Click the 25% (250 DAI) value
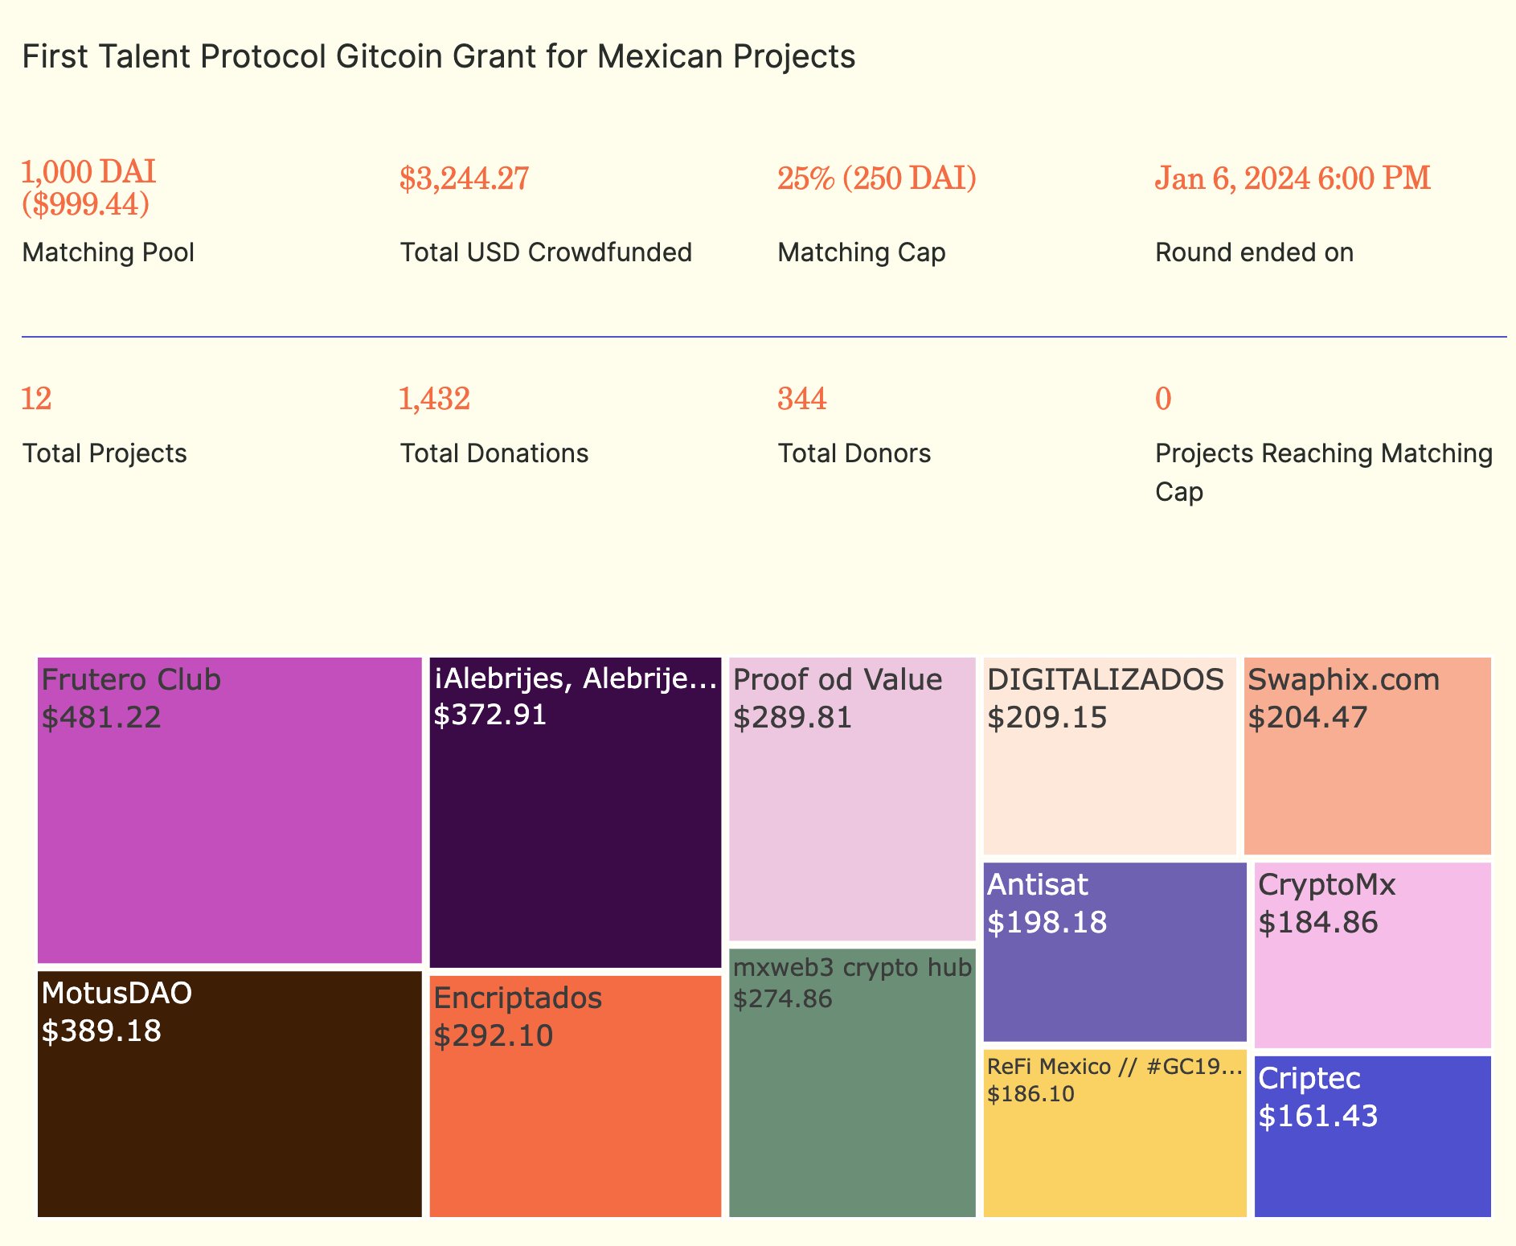This screenshot has width=1516, height=1246. (877, 178)
